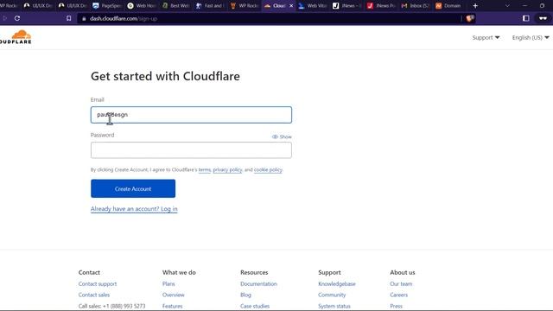Open the Community footer link
The width and height of the screenshot is (553, 311).
tap(332, 295)
